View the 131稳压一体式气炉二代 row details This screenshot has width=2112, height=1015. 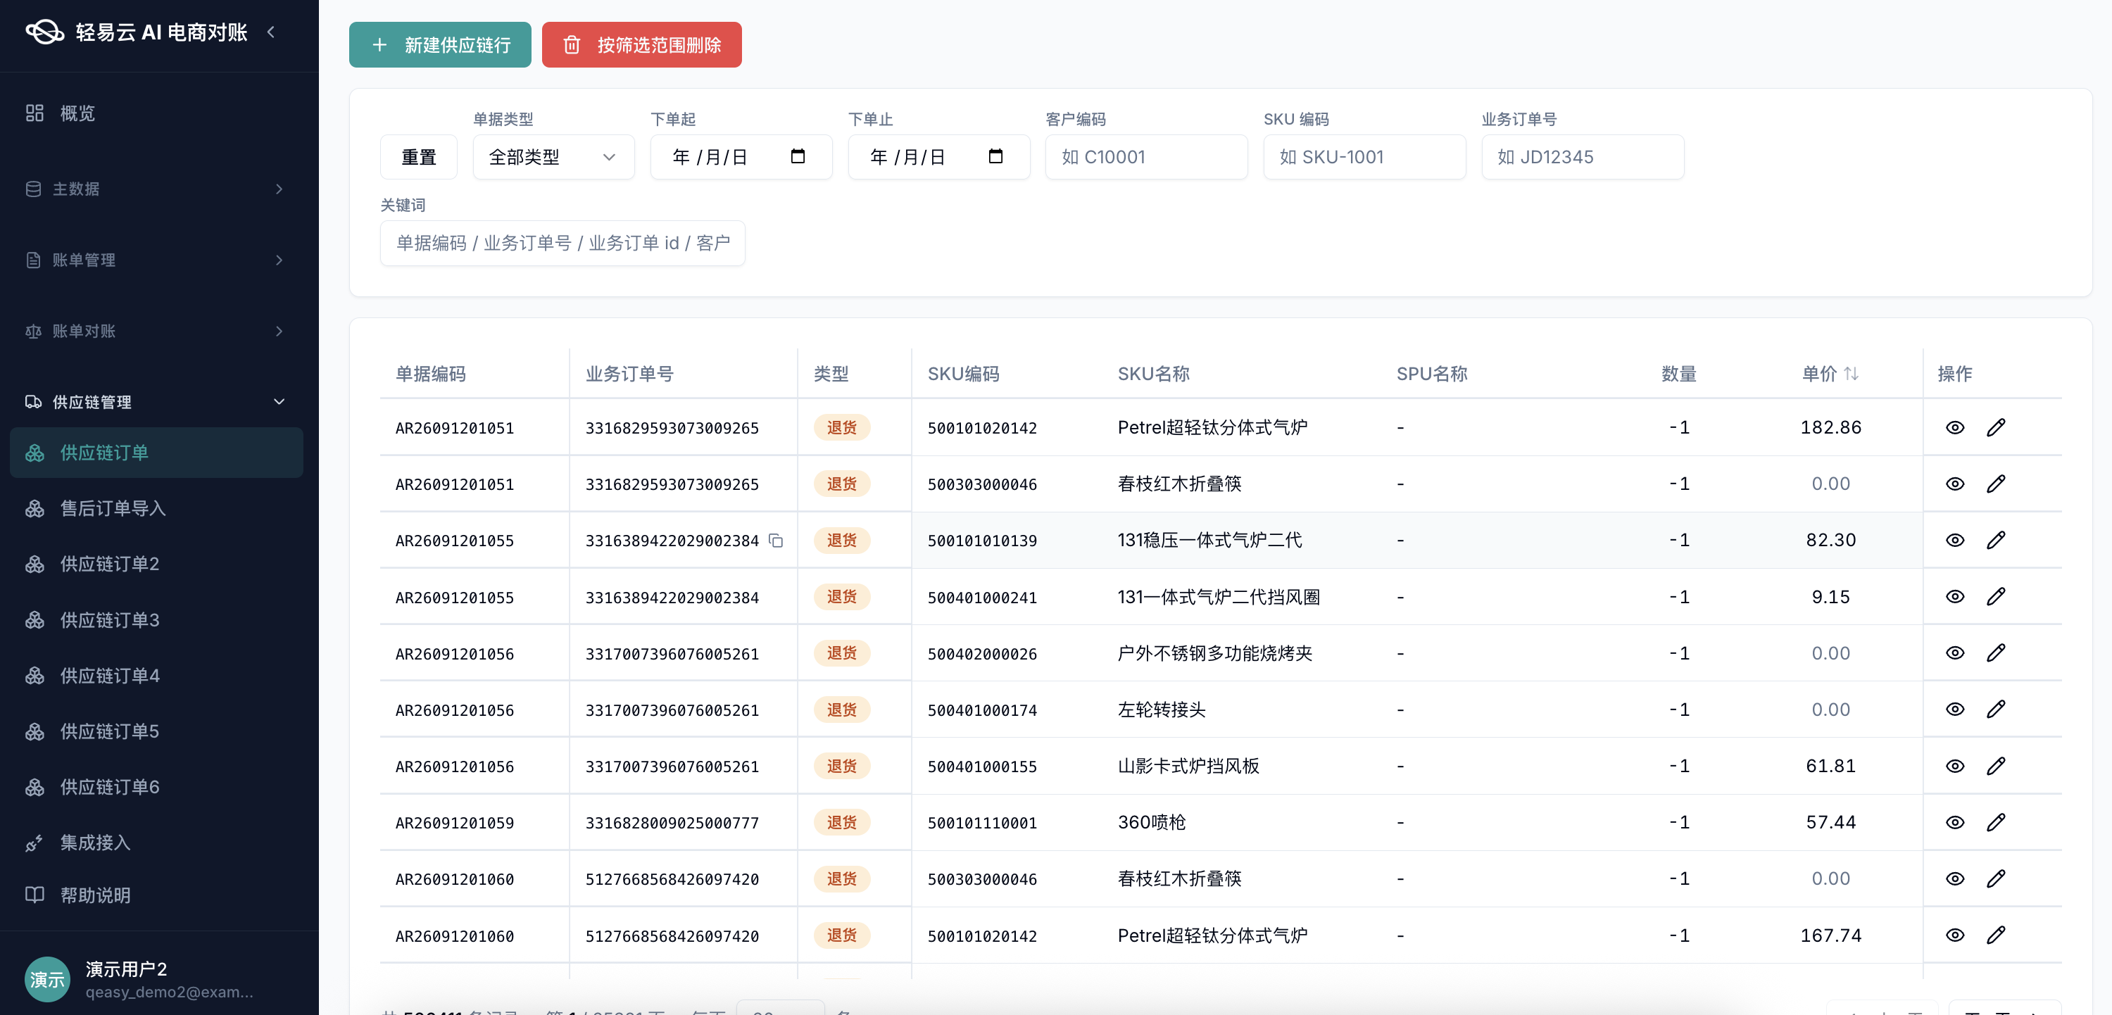1954,541
